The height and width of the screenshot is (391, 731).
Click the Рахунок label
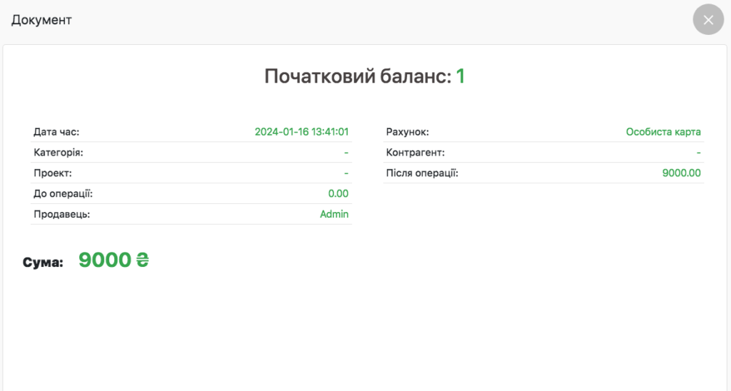click(407, 132)
